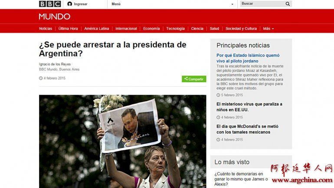The image size is (334, 188).
Task: Open the Noticias section
Action: (46, 29)
